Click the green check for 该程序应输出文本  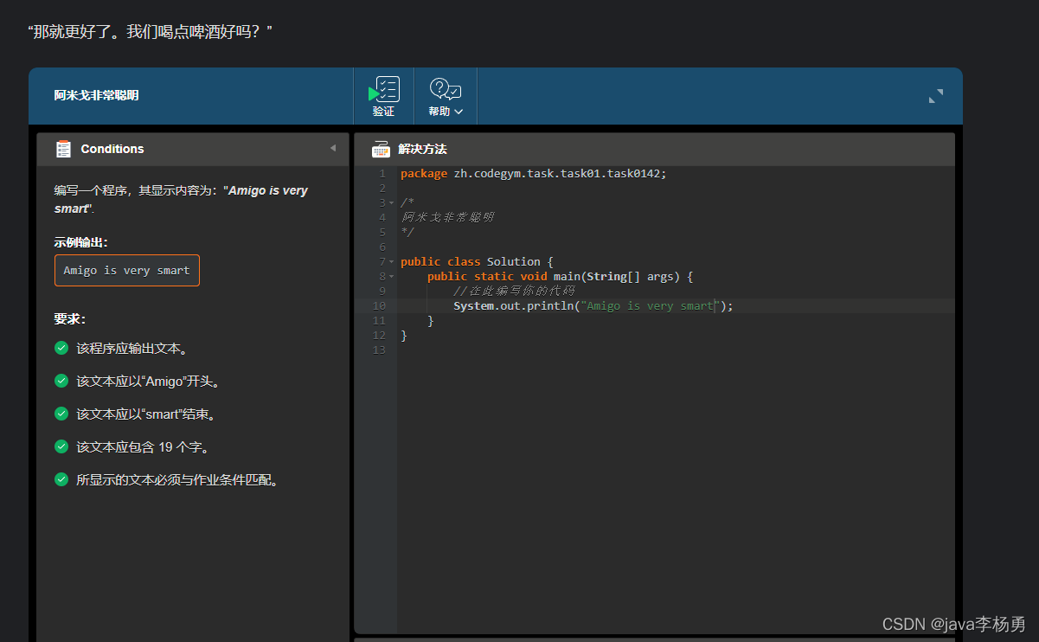tap(61, 348)
